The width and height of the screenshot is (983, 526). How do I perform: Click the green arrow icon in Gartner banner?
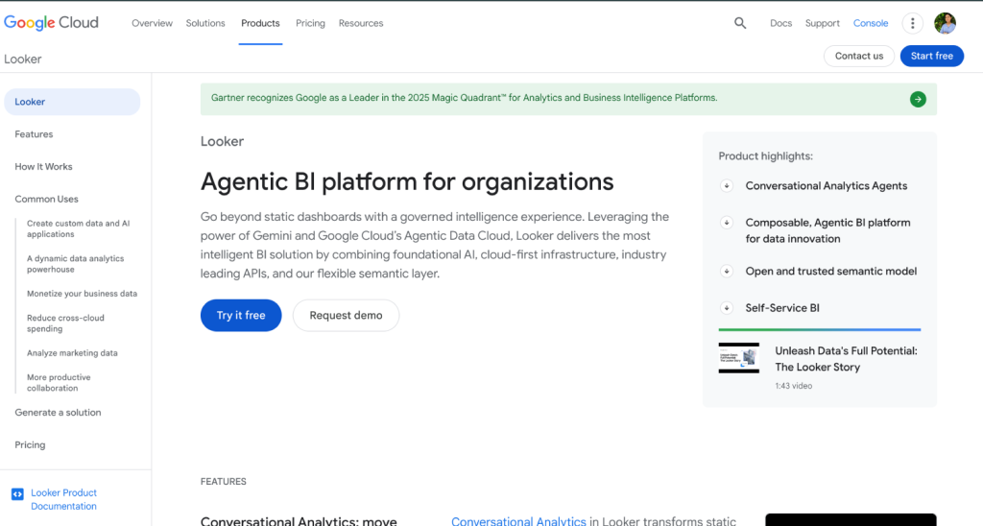918,99
